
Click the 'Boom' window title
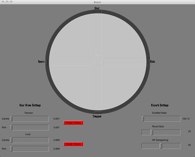[97, 2]
